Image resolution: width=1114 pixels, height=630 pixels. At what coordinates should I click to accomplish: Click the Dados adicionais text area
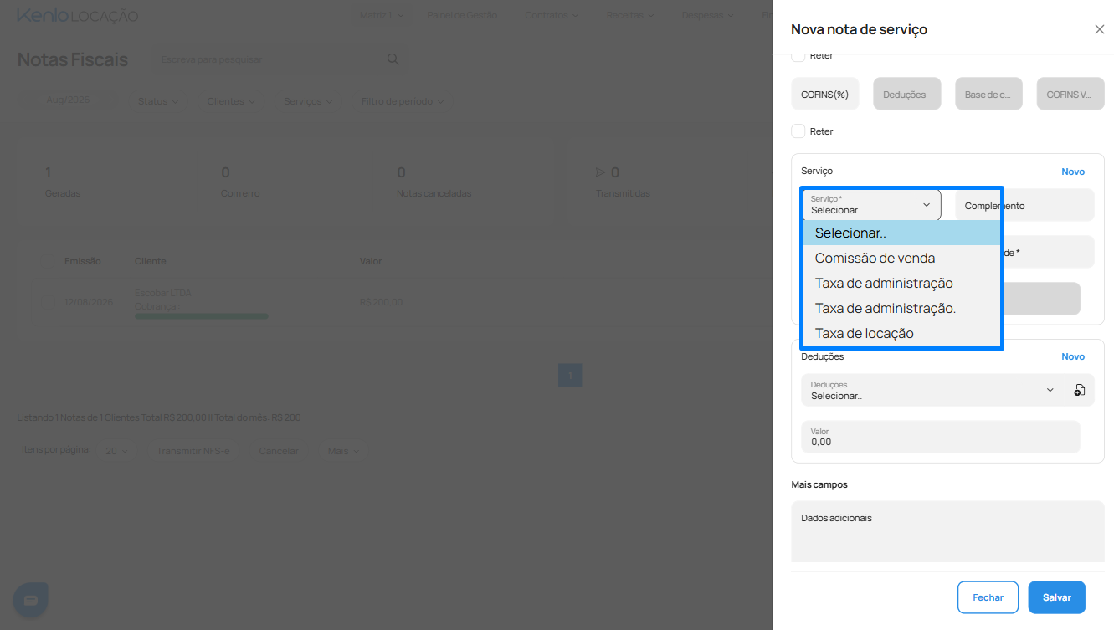click(x=948, y=532)
